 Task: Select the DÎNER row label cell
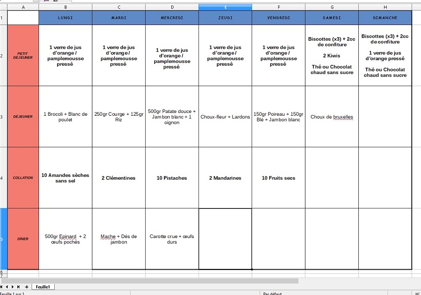coord(23,239)
